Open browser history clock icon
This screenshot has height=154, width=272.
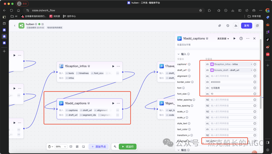point(226,10)
